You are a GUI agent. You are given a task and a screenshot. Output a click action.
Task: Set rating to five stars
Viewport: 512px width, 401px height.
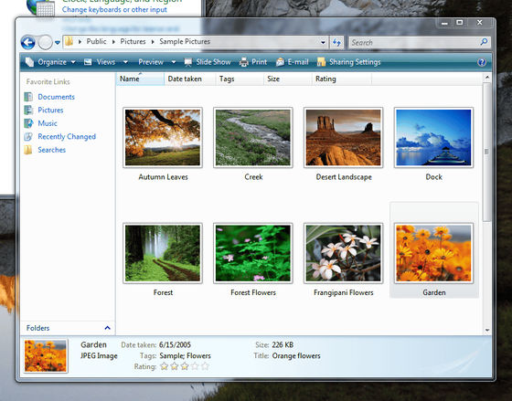click(205, 366)
